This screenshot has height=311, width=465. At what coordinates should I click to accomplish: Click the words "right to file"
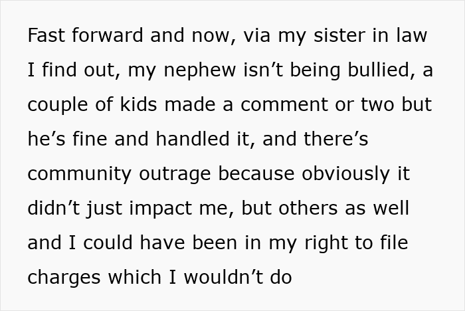point(356,243)
